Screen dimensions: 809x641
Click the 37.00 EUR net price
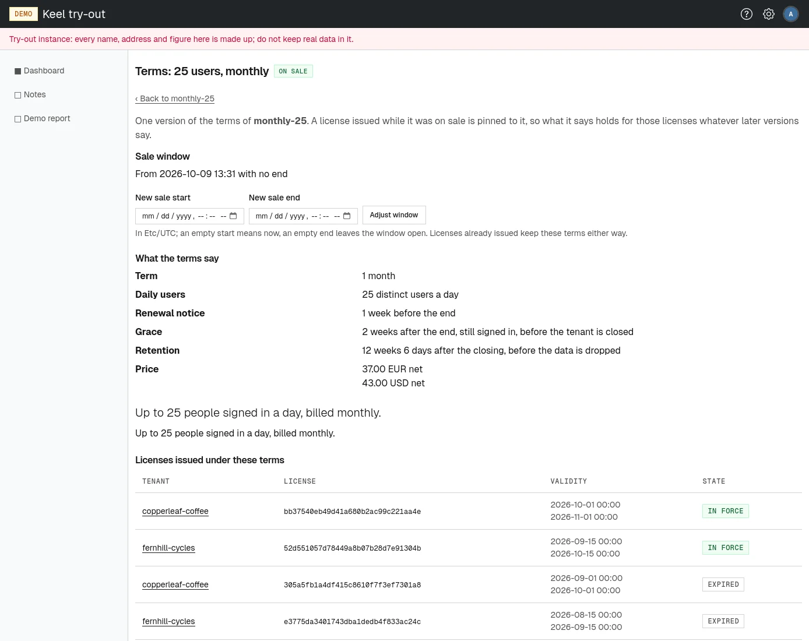tap(392, 369)
